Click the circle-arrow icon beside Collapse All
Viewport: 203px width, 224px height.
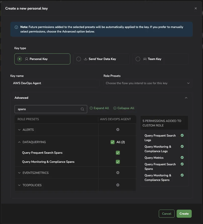coord(115,108)
